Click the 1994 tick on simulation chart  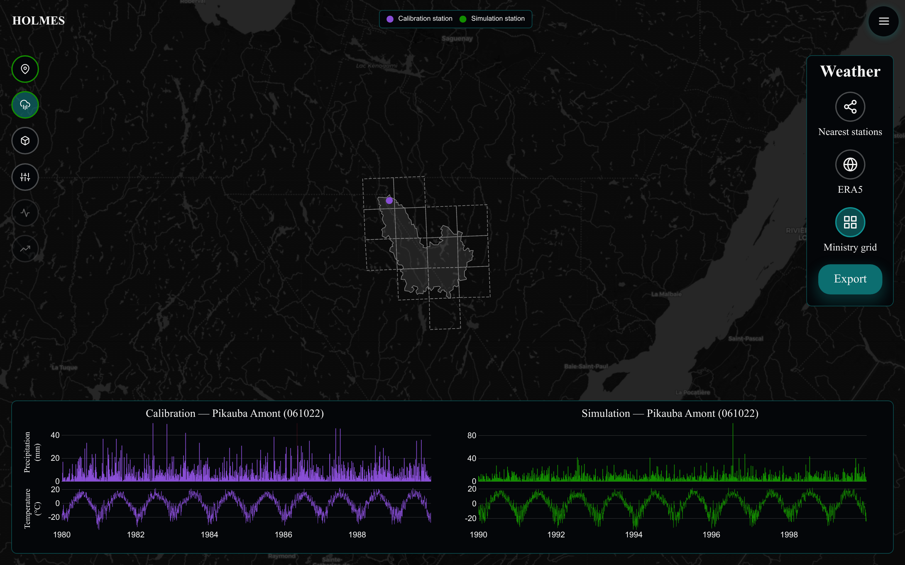coord(633,535)
